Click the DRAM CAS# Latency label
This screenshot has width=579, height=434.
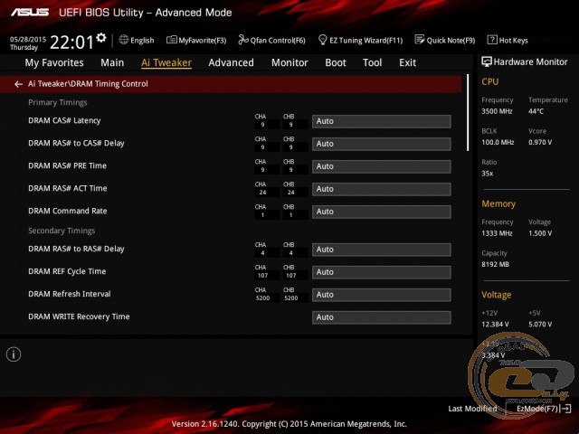[64, 120]
